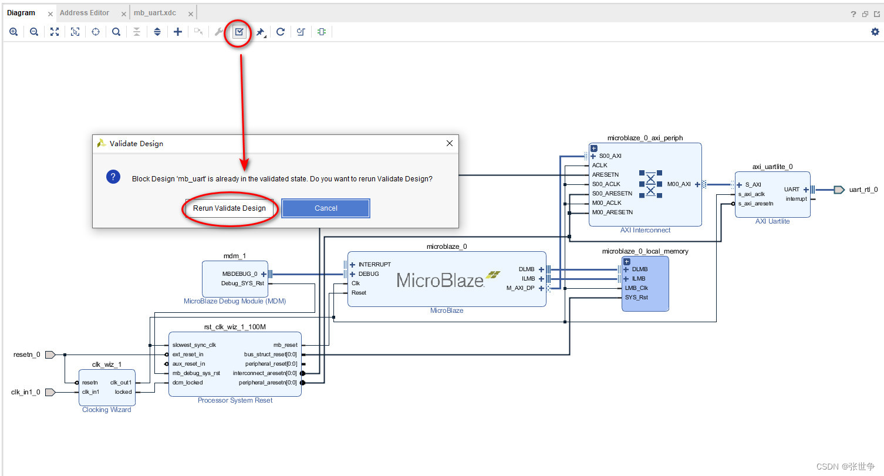The image size is (884, 476).
Task: Select the Clocking Wizard link label
Action: click(107, 410)
